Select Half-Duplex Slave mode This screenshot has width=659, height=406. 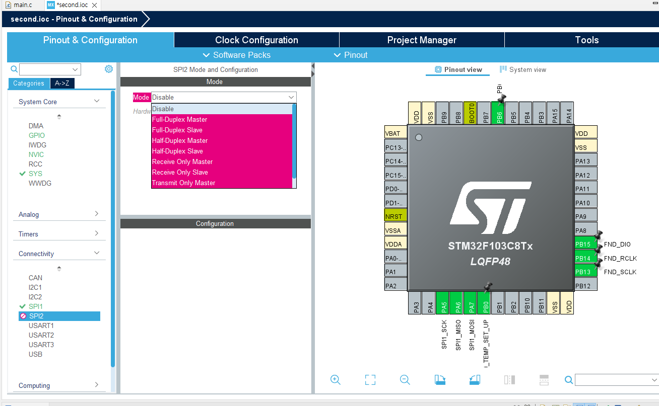(x=222, y=151)
